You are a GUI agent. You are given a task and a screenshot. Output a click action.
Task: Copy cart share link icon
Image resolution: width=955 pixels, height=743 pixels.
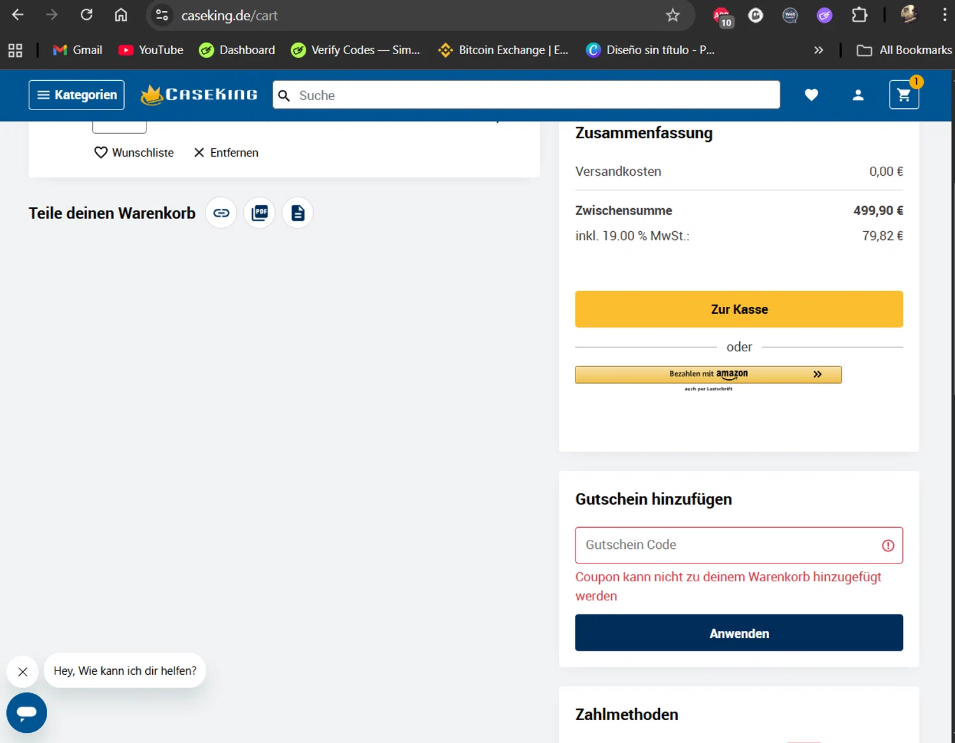(x=221, y=213)
